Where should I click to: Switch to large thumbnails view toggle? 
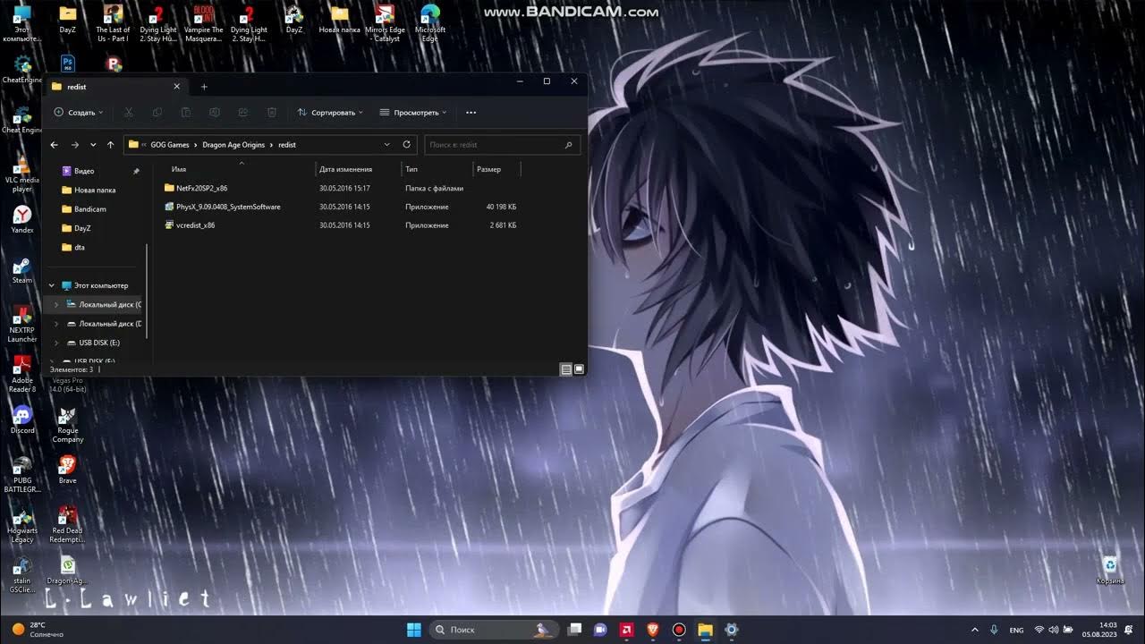579,369
